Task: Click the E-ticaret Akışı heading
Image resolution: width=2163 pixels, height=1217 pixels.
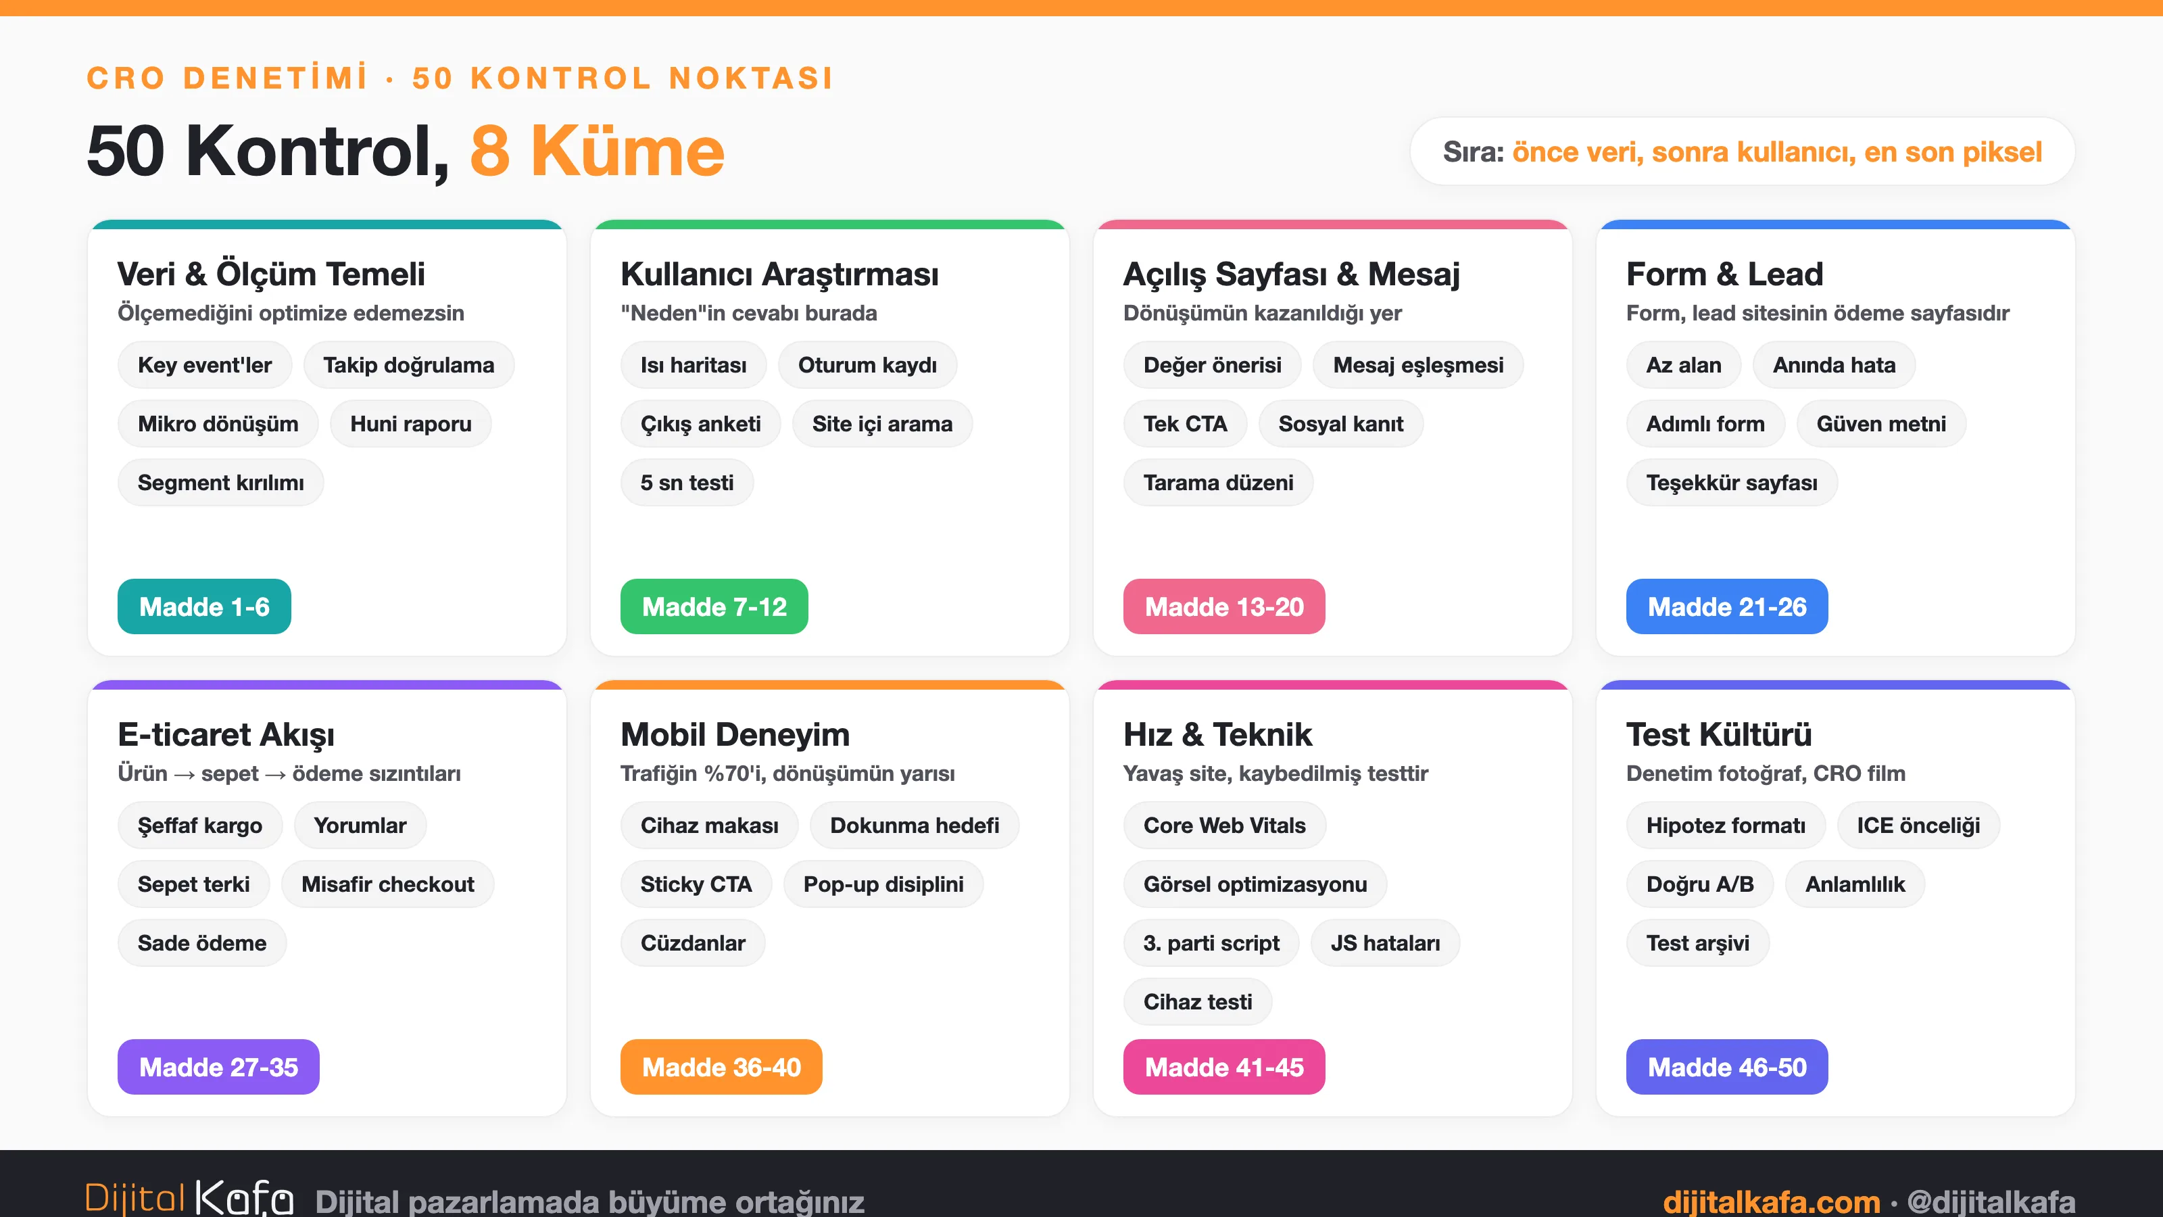Action: coord(226,734)
